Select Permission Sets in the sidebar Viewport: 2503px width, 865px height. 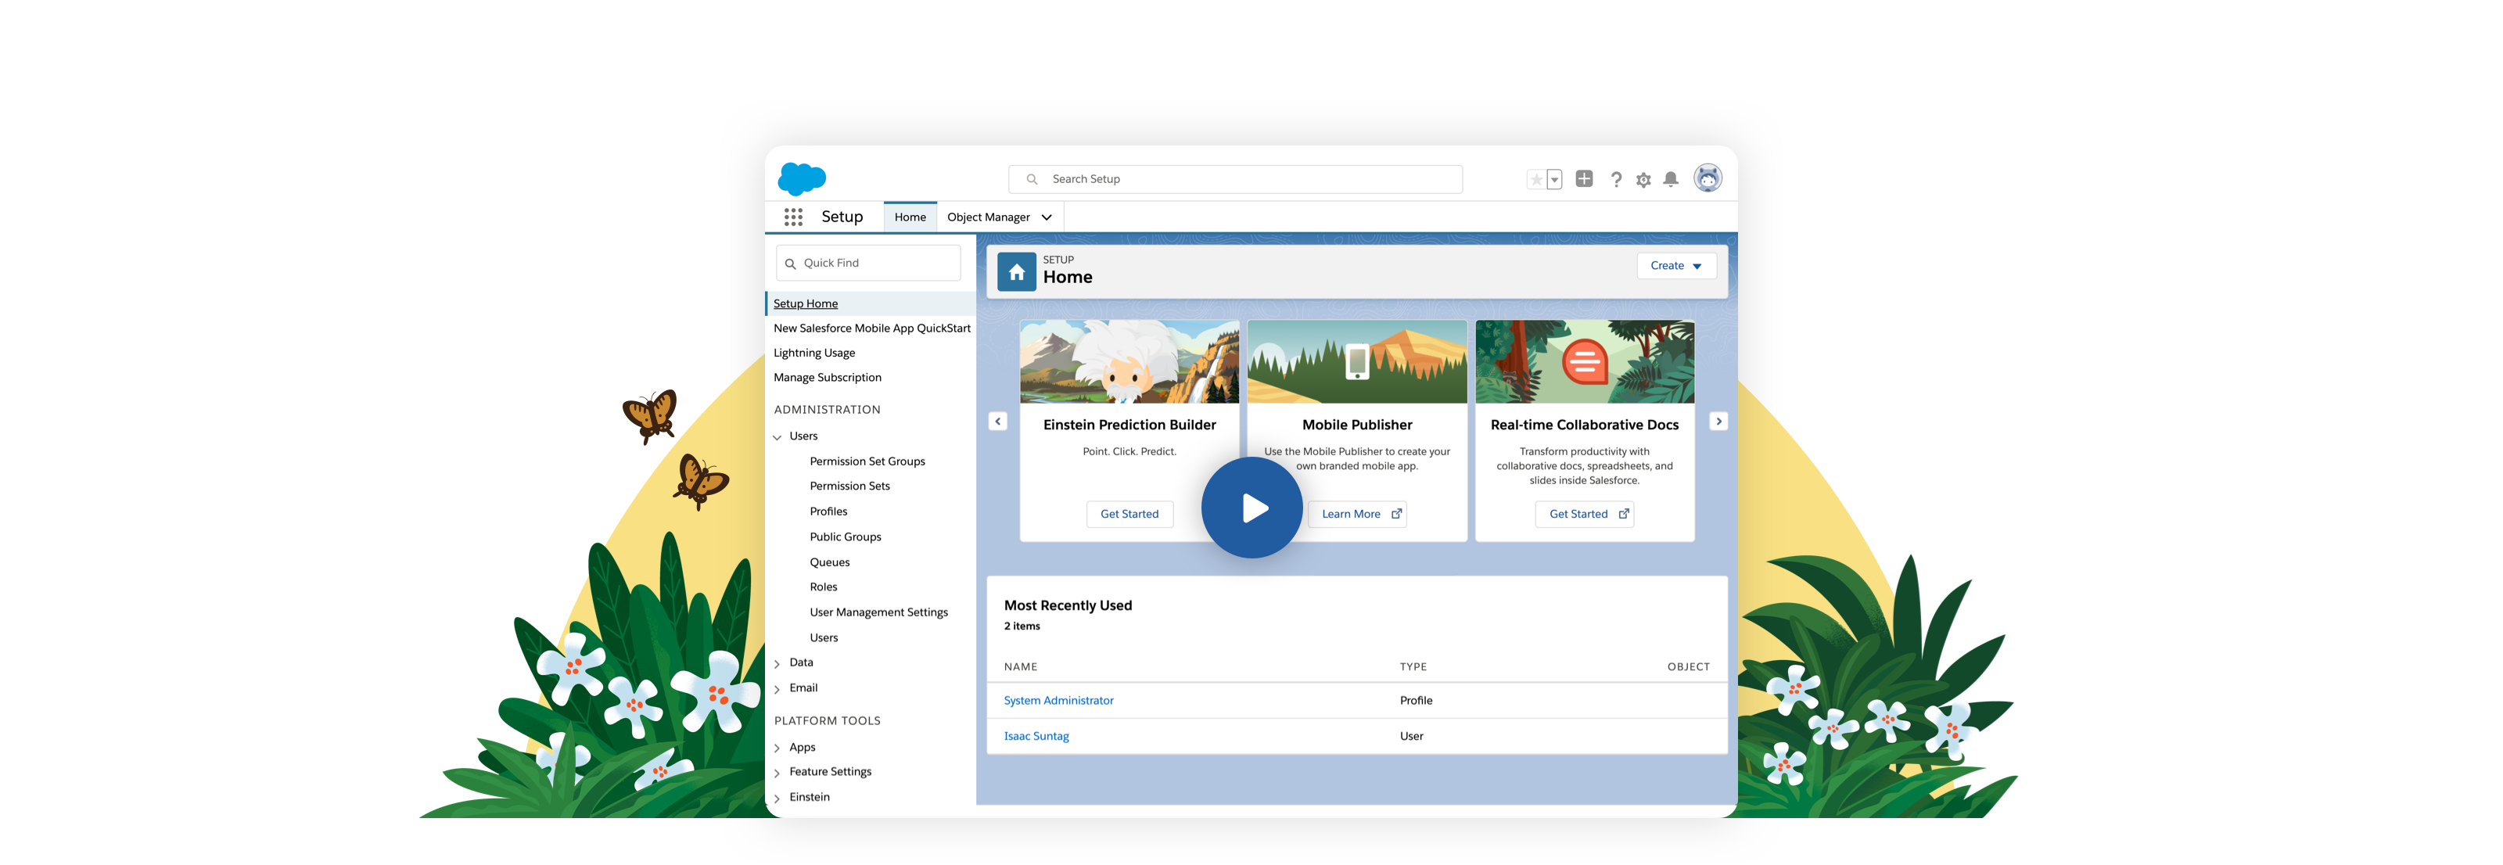point(849,486)
